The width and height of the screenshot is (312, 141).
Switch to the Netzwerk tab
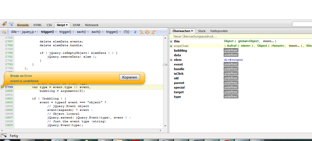click(92, 25)
